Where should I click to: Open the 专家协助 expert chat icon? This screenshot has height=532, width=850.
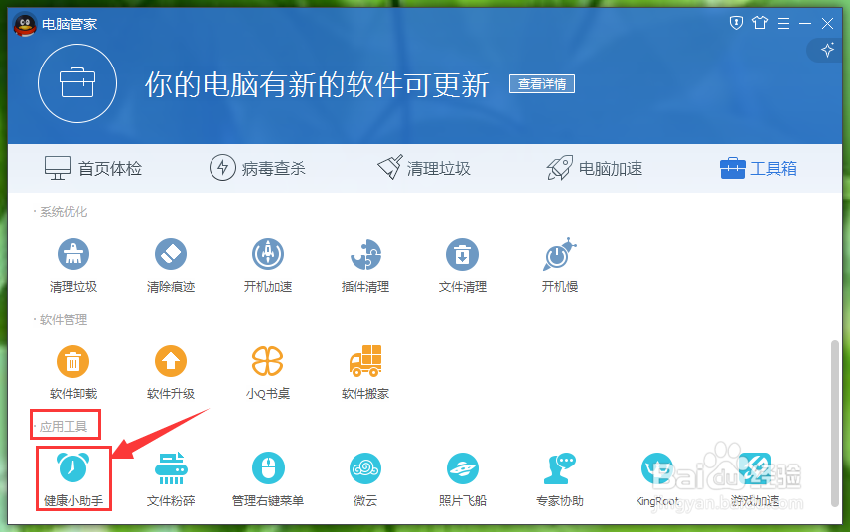coord(560,468)
